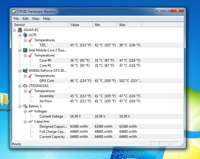The width and height of the screenshot is (200, 159).
Task: Collapse the Temperatures node under ACPI
Action: tap(25, 41)
